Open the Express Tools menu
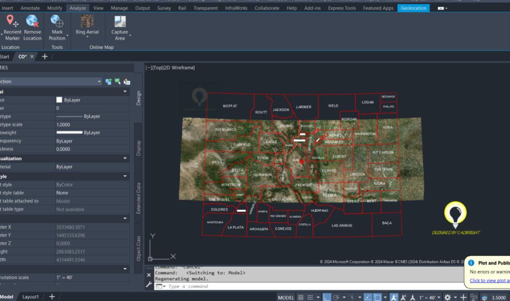Image resolution: width=510 pixels, height=301 pixels. pos(342,8)
